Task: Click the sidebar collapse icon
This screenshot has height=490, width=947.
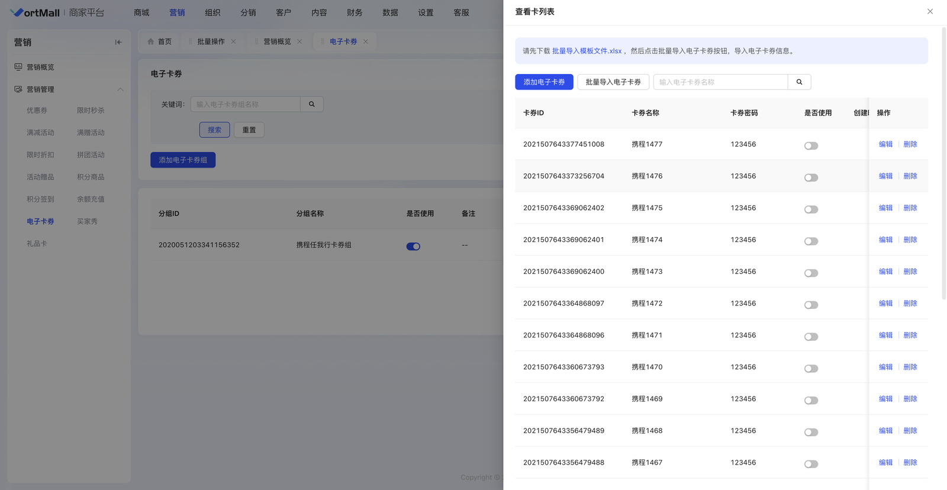Action: click(x=118, y=43)
